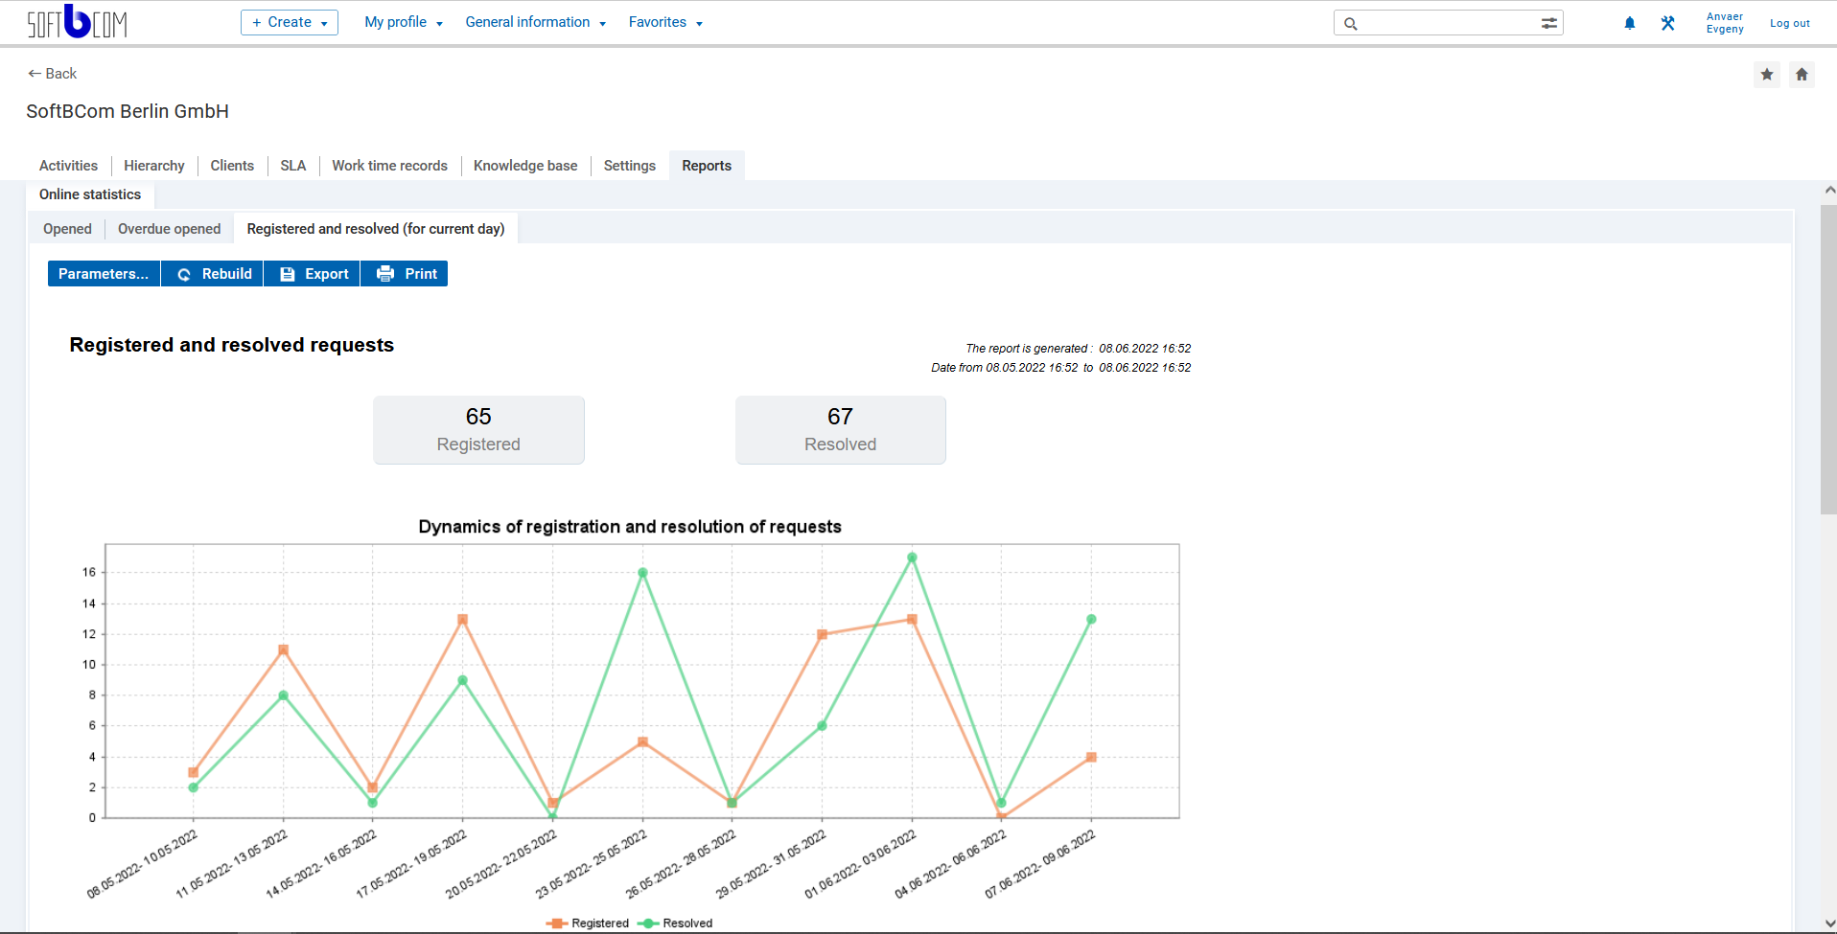
Task: Click the Rebuild refresh icon
Action: [x=183, y=273]
